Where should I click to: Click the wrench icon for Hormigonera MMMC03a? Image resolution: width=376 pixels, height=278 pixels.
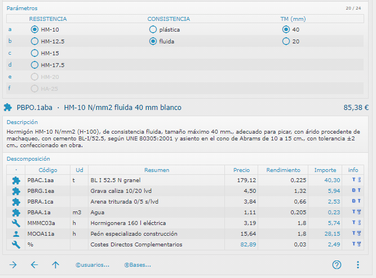[16, 223]
